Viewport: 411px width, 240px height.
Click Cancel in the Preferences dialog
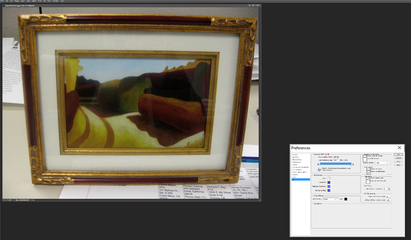399,158
